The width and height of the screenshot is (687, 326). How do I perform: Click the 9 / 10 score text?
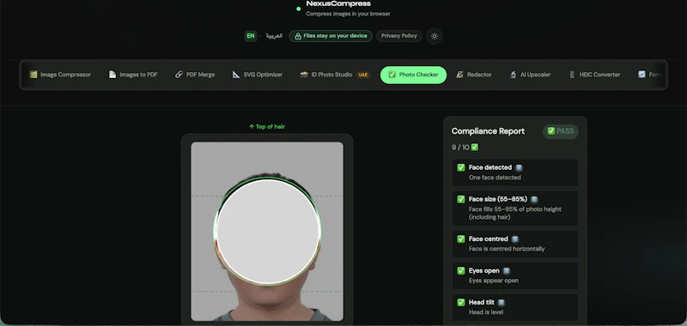pyautogui.click(x=460, y=148)
